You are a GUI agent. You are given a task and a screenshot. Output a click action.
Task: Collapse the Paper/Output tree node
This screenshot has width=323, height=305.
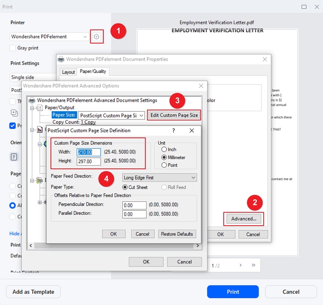tap(32, 108)
